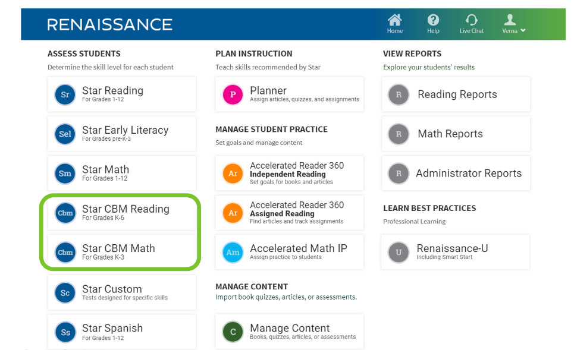Viewport: 574px width, 350px height.
Task: Click the green C Manage Content icon
Action: (x=233, y=332)
